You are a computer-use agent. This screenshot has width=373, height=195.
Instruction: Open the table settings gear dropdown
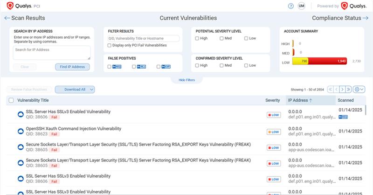(359, 90)
